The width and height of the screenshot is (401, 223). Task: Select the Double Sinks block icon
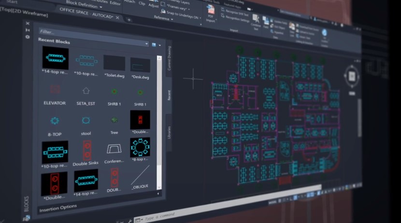pos(87,150)
